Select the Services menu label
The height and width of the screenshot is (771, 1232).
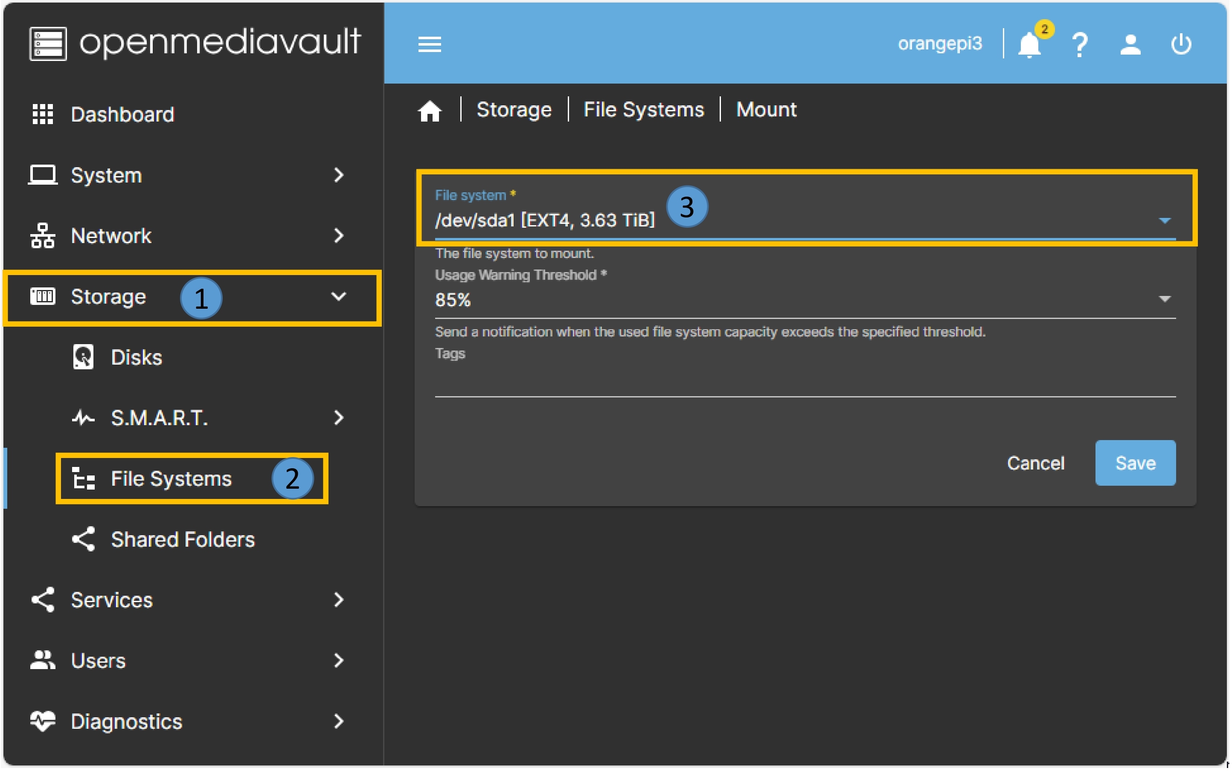point(112,600)
